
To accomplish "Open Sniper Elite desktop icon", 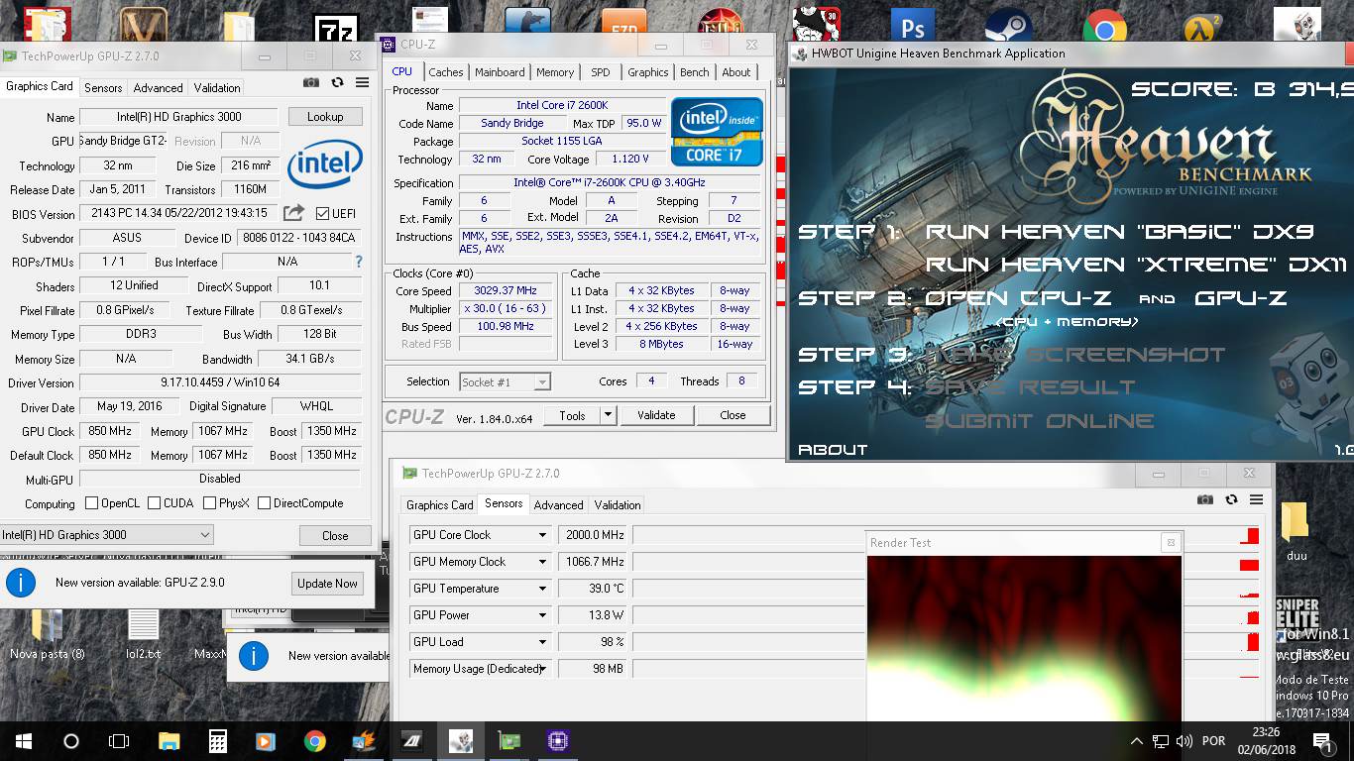I will click(x=1298, y=617).
